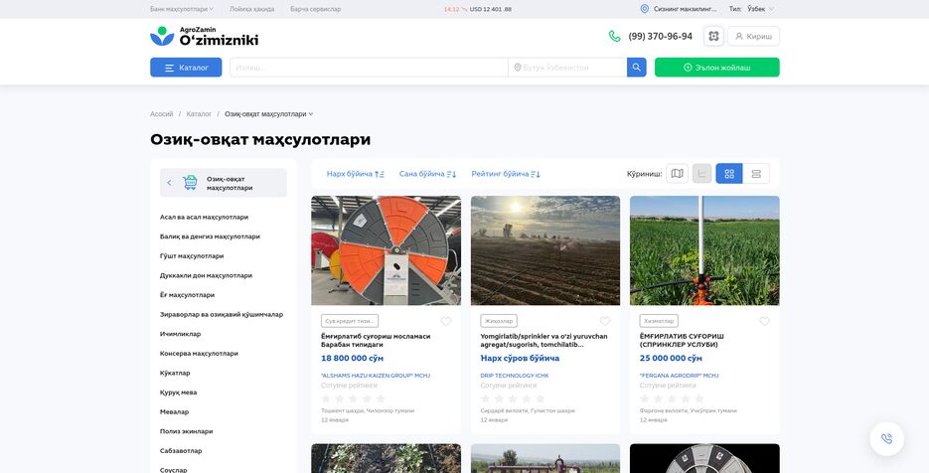Sort by Рейтинг бўйича
This screenshot has width=929, height=473.
506,174
